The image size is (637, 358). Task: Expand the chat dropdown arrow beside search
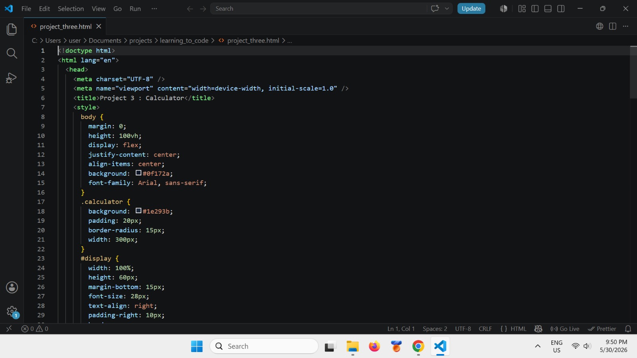tap(447, 9)
